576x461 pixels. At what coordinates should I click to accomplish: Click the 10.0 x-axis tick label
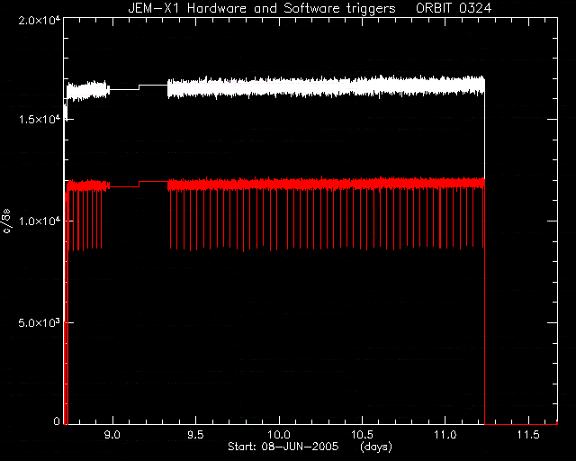tap(279, 435)
